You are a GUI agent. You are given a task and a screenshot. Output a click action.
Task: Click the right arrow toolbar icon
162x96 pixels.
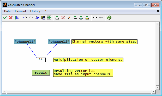[95, 18]
